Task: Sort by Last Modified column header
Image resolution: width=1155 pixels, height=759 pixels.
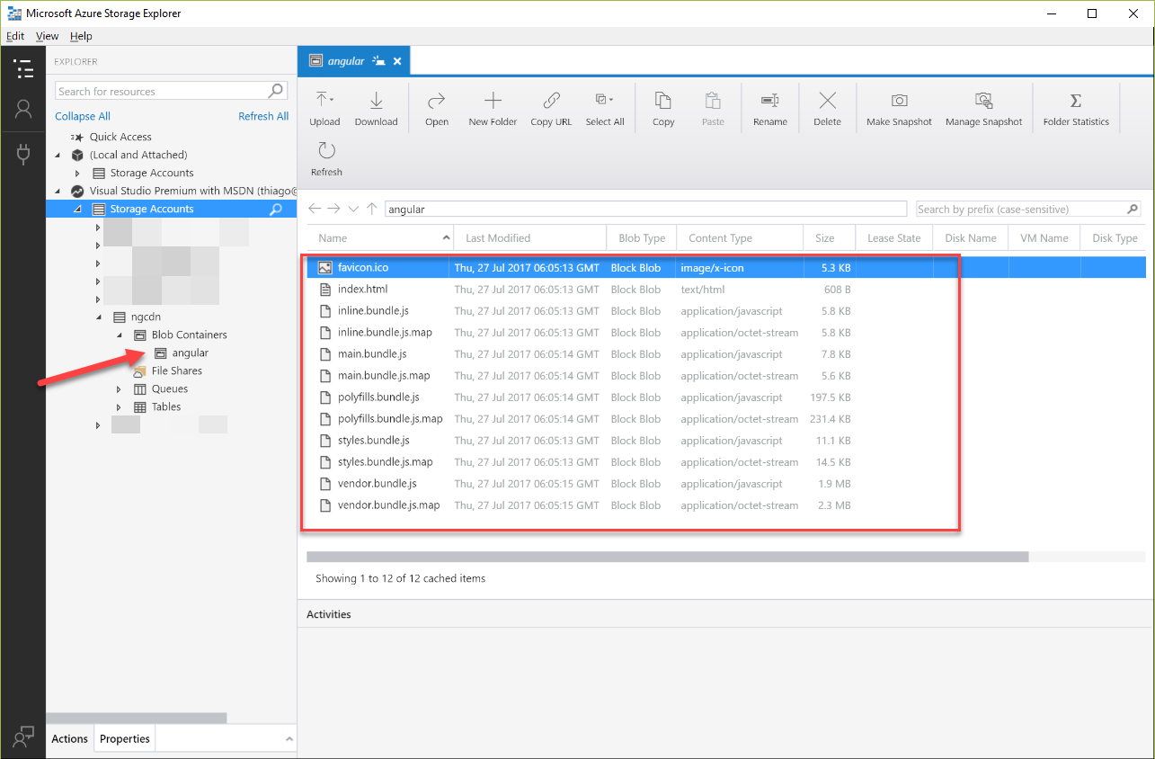Action: (530, 238)
